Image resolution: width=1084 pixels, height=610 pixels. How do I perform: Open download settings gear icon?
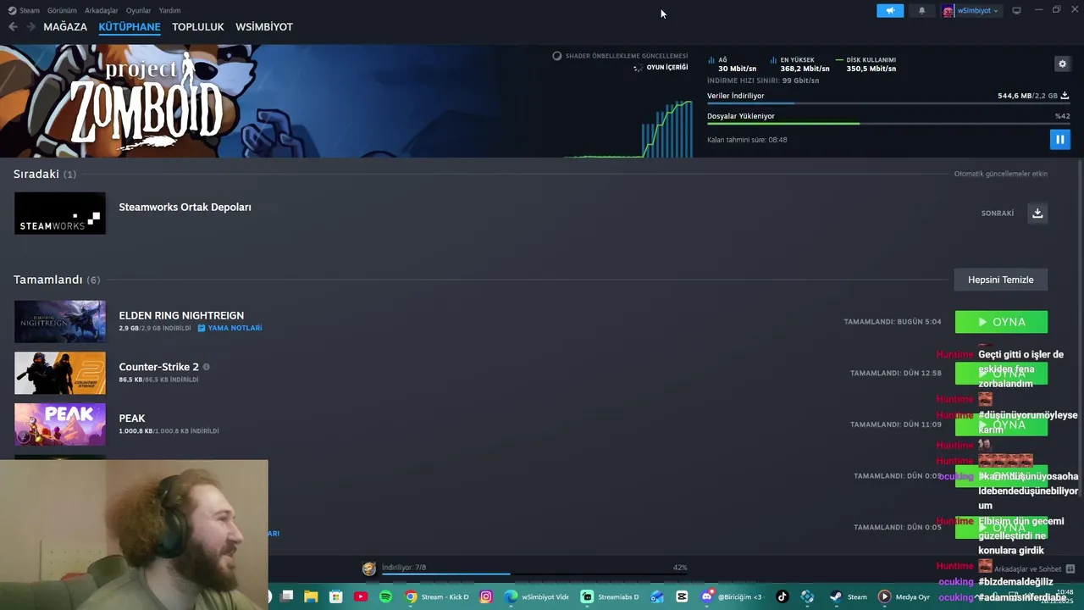coord(1062,64)
